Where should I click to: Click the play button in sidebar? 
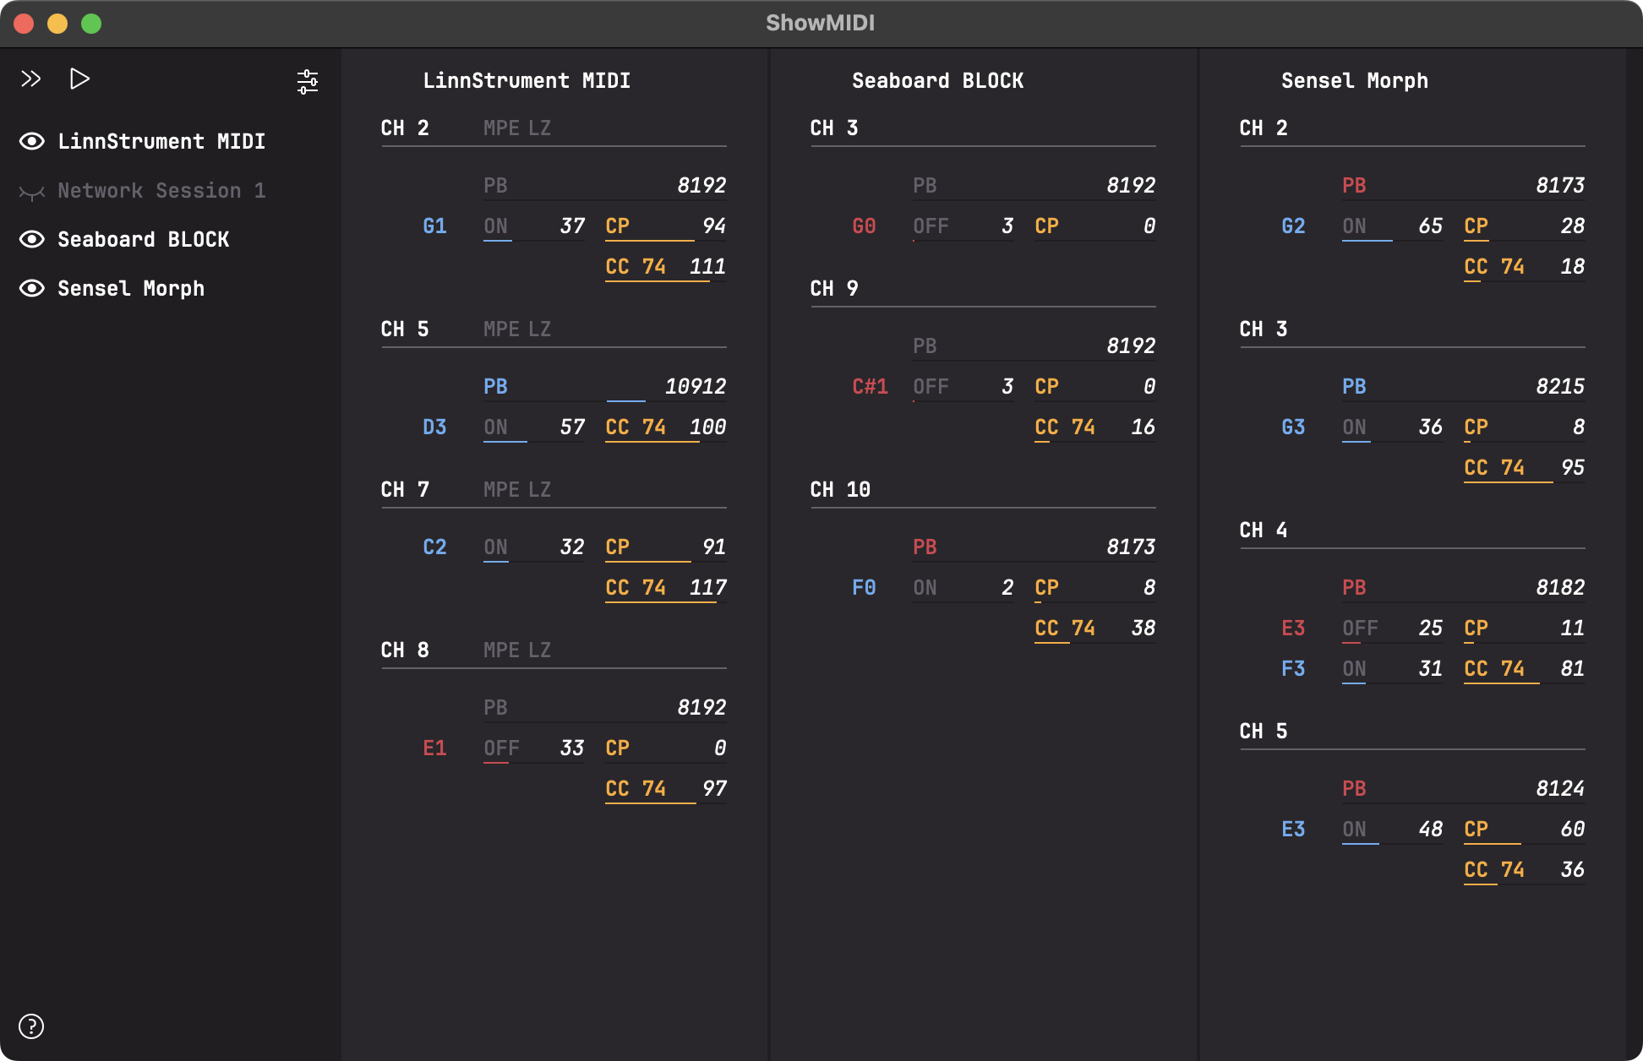(79, 79)
